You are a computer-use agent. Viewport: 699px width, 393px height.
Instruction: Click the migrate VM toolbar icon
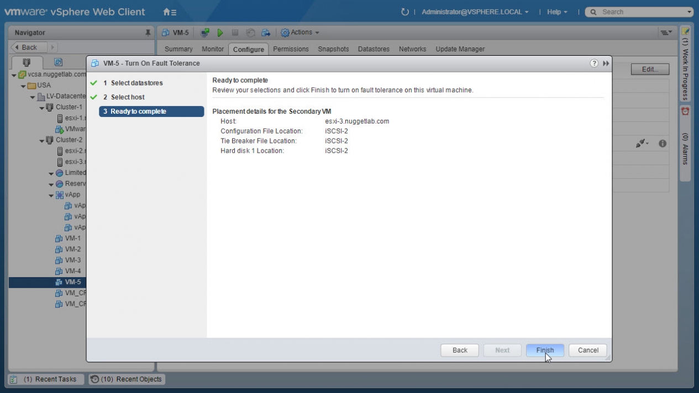266,33
